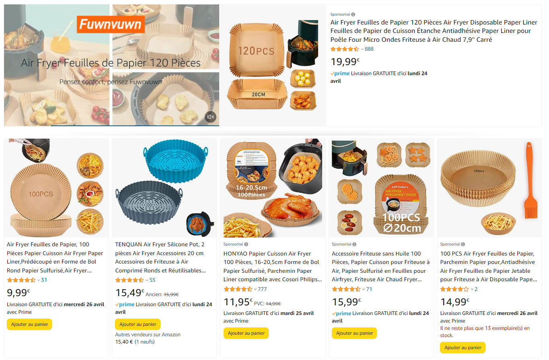Image resolution: width=549 pixels, height=360 pixels.
Task: Expand the rating chevron next to 31 reviews
Action: (x=39, y=280)
